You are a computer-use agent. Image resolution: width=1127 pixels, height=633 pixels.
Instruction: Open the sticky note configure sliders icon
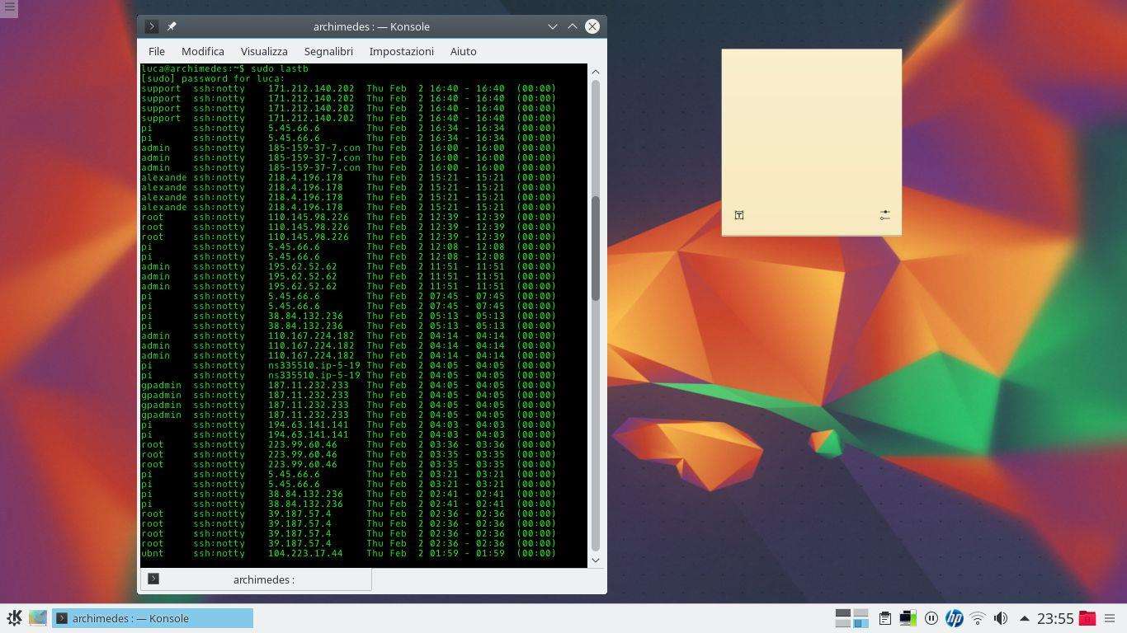(x=884, y=215)
